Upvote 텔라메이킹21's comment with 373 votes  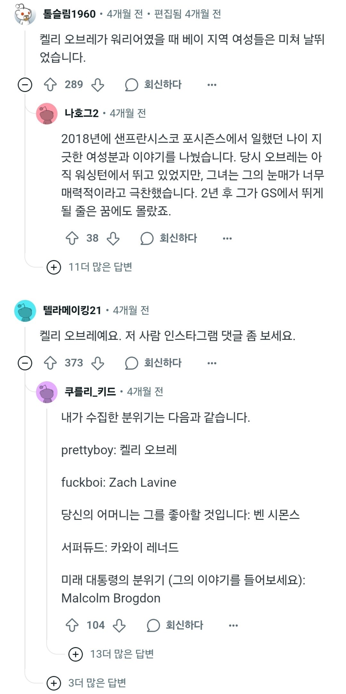pyautogui.click(x=50, y=363)
